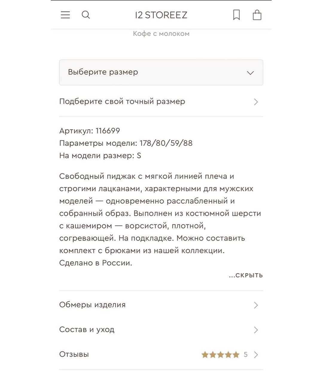323x383 pixels.
Task: Collapse the description with '...СКРЫТЬ'
Action: click(246, 275)
